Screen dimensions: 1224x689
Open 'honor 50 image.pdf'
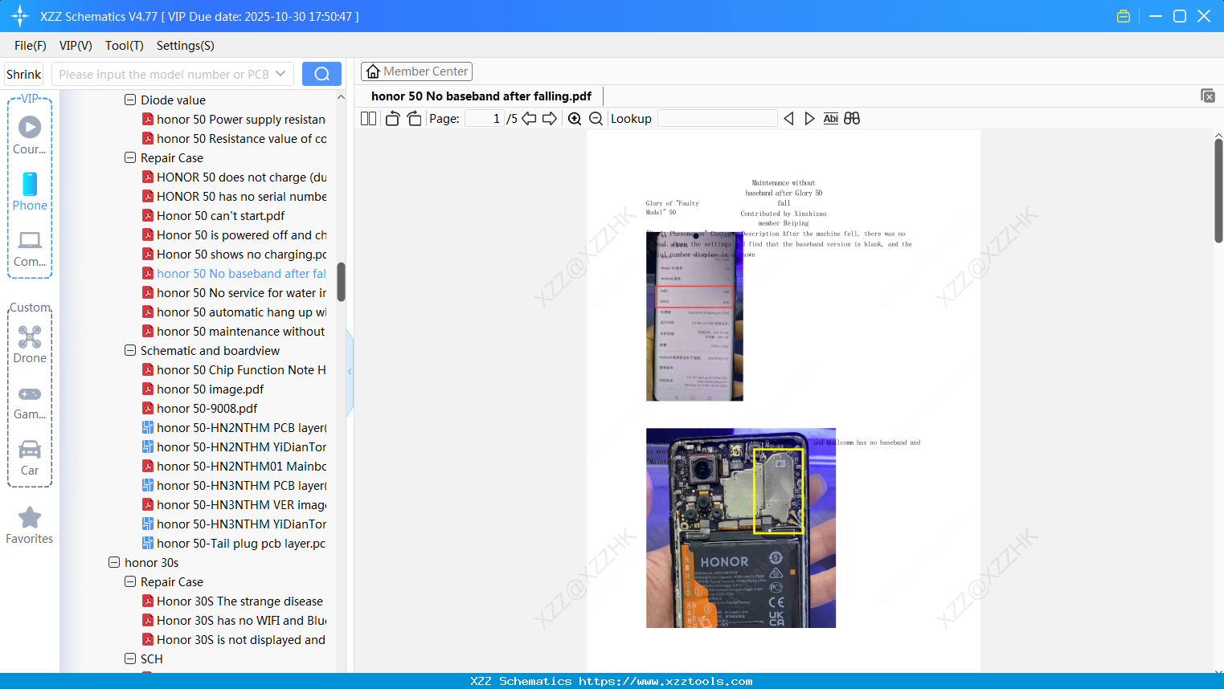click(x=203, y=389)
